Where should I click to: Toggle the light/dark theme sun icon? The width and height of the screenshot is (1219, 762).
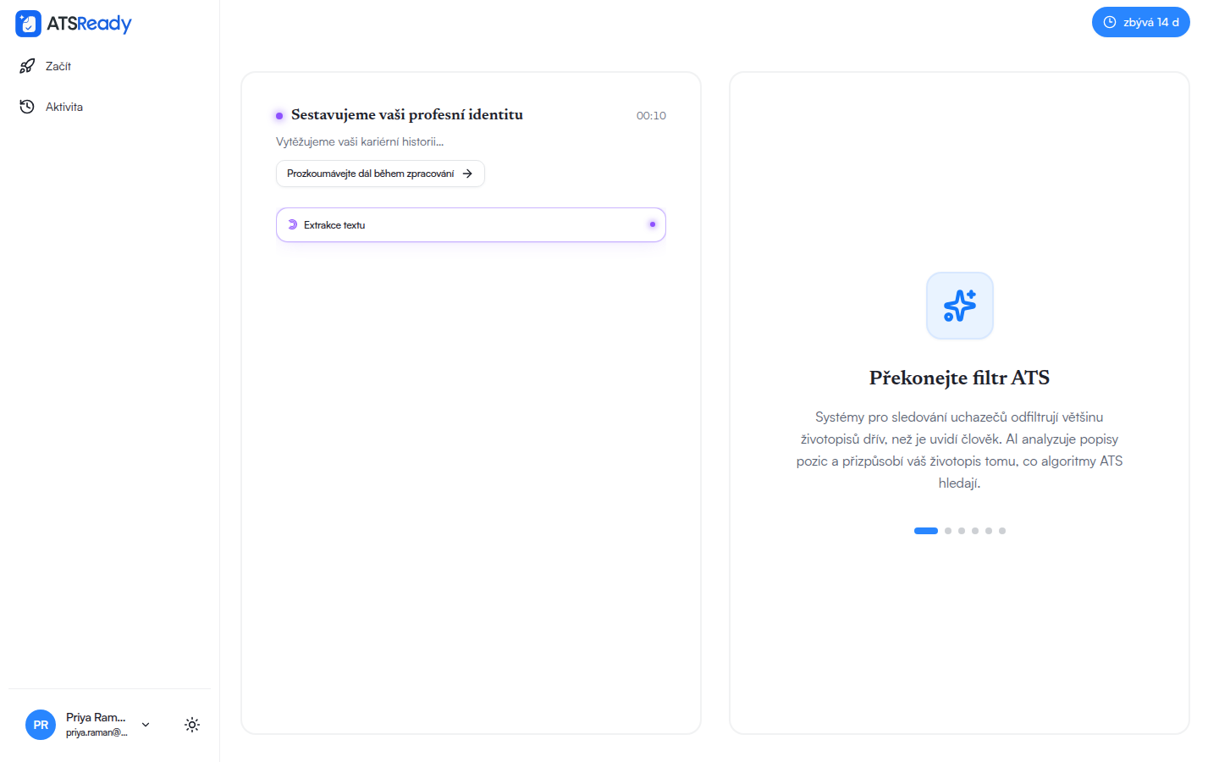tap(192, 725)
